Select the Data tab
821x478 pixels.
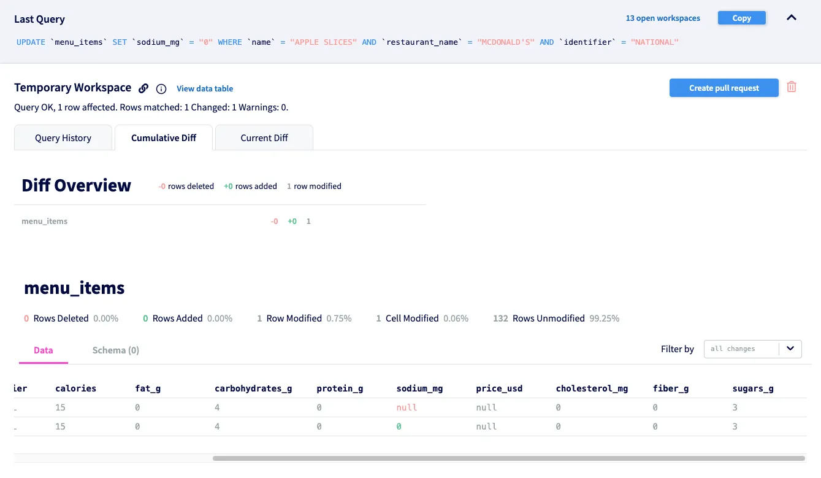click(44, 350)
